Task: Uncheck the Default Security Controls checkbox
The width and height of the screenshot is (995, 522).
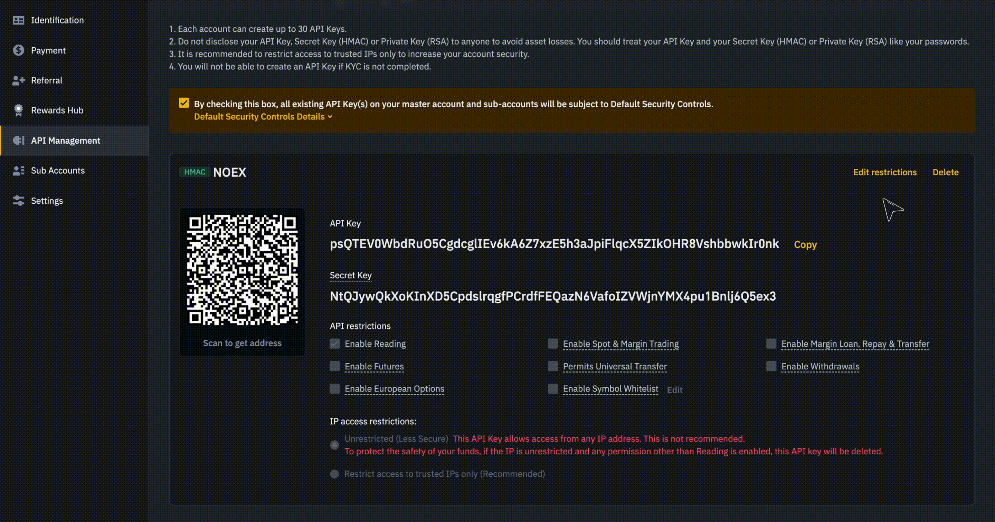Action: pyautogui.click(x=184, y=103)
